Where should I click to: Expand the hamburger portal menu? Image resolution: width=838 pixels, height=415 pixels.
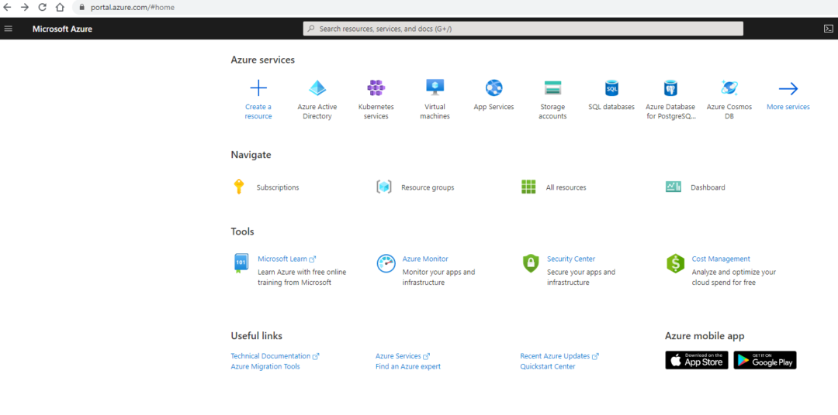[x=9, y=29]
